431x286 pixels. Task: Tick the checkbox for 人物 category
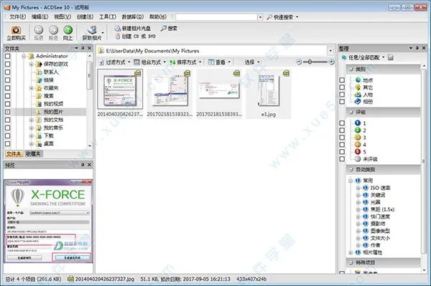click(342, 95)
